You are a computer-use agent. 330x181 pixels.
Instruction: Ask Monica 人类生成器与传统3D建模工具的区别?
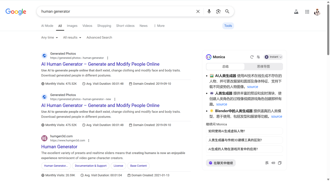click(244, 140)
